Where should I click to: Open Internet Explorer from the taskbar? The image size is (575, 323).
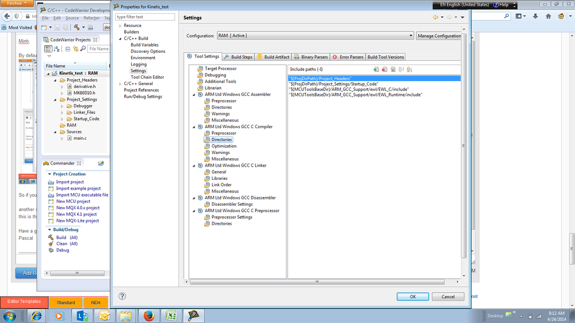pyautogui.click(x=36, y=316)
